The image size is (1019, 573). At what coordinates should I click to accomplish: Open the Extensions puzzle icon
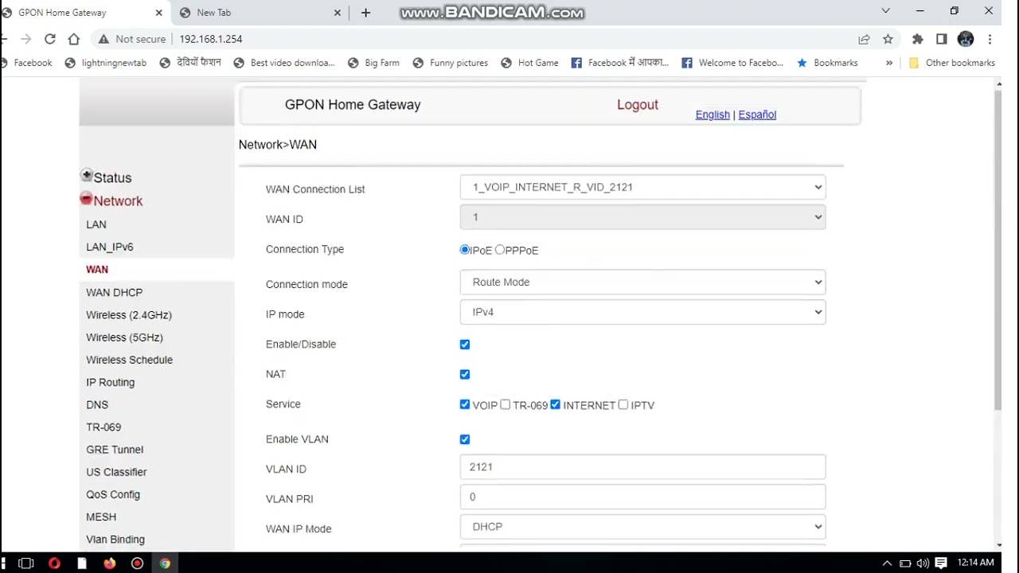pyautogui.click(x=917, y=39)
